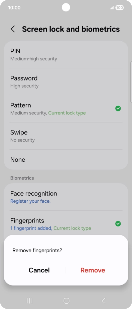
Task: Tap the battery indicator in the status bar
Action: point(119,8)
